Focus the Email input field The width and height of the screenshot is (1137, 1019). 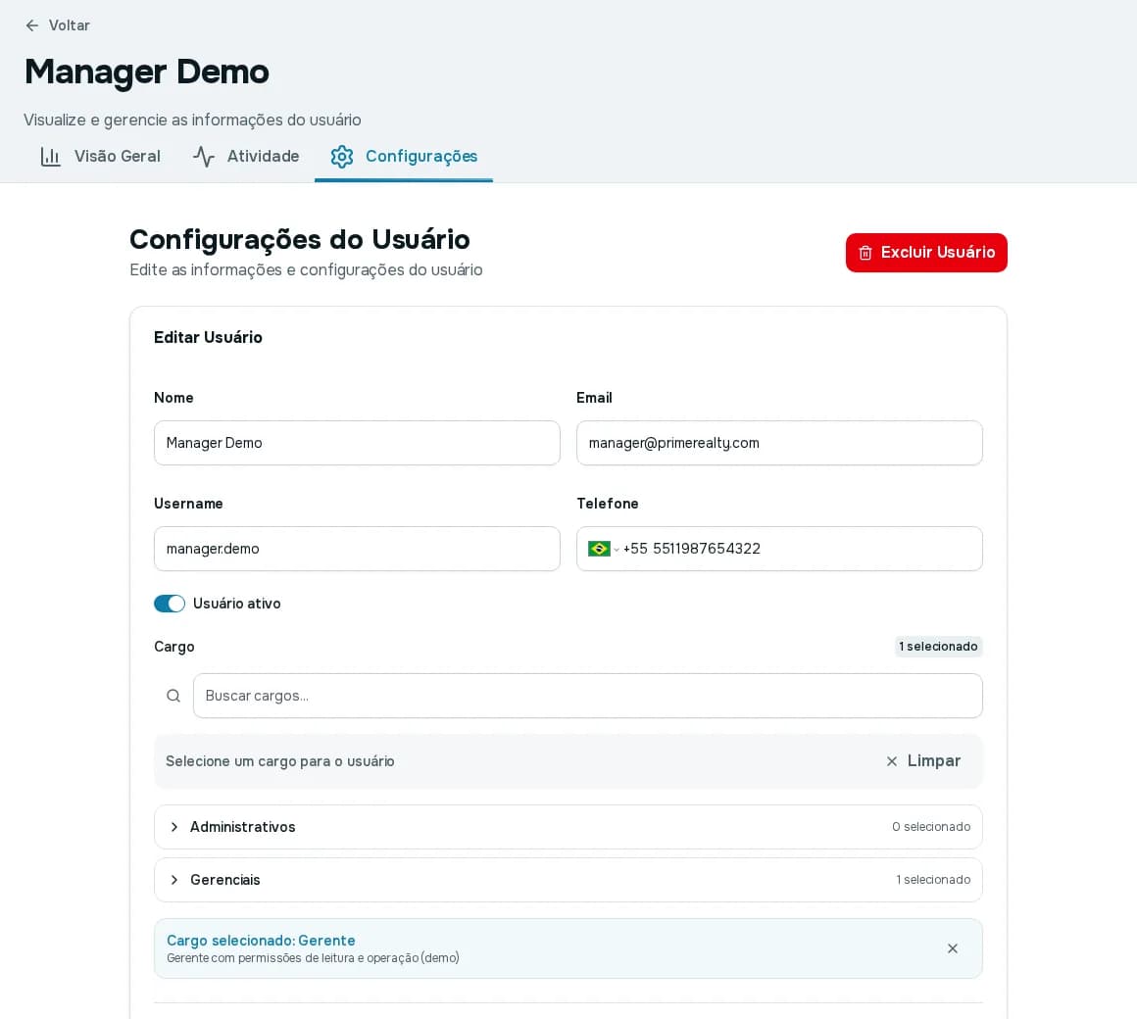[779, 443]
